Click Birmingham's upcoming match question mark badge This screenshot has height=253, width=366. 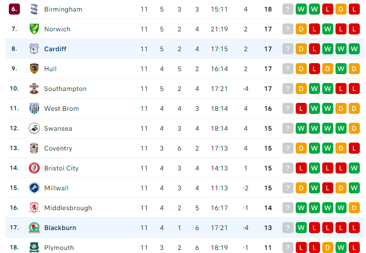click(x=288, y=9)
